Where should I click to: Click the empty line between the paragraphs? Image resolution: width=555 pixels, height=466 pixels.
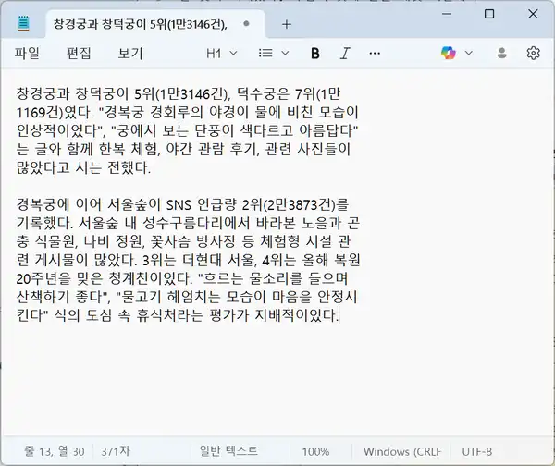click(188, 186)
